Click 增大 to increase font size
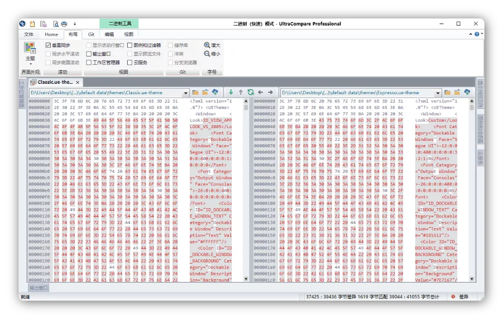 click(212, 45)
